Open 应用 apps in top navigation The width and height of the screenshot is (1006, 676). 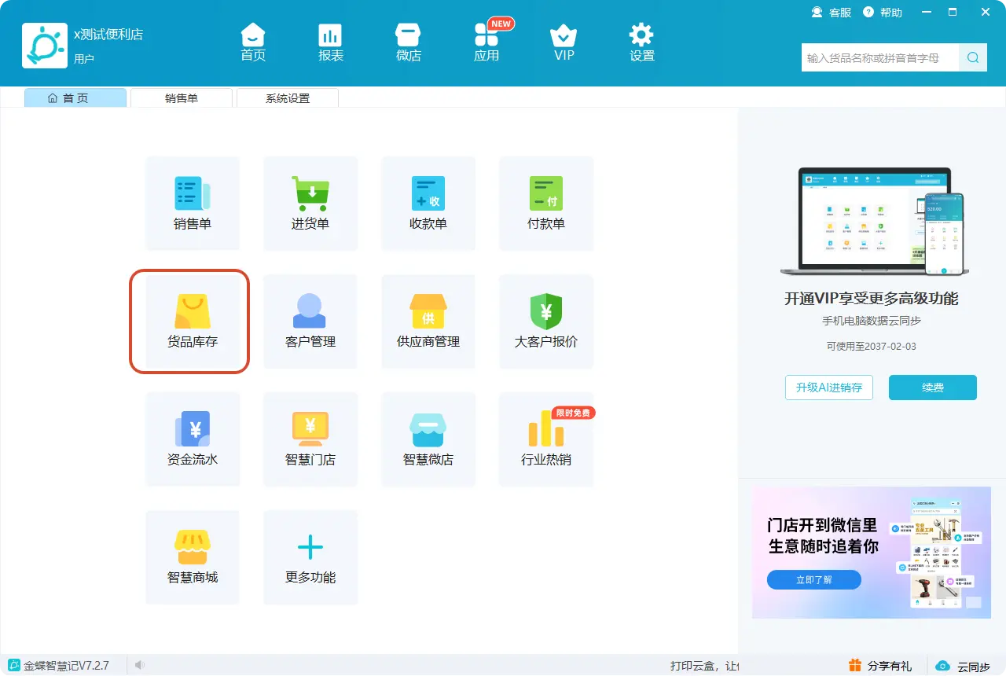486,42
